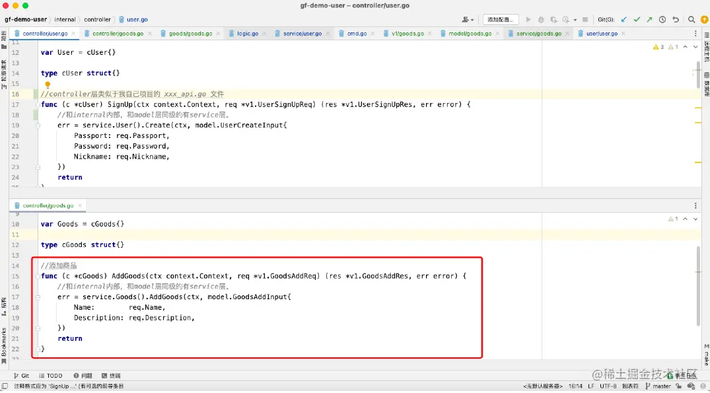Go to next highlighted problem arrow, top editor
Image resolution: width=710 pixels, height=393 pixels.
click(x=695, y=47)
